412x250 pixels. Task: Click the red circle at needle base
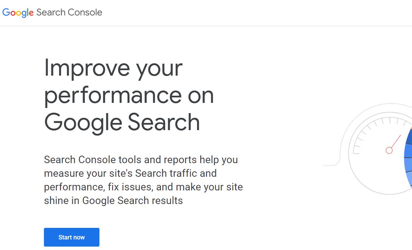pos(389,150)
